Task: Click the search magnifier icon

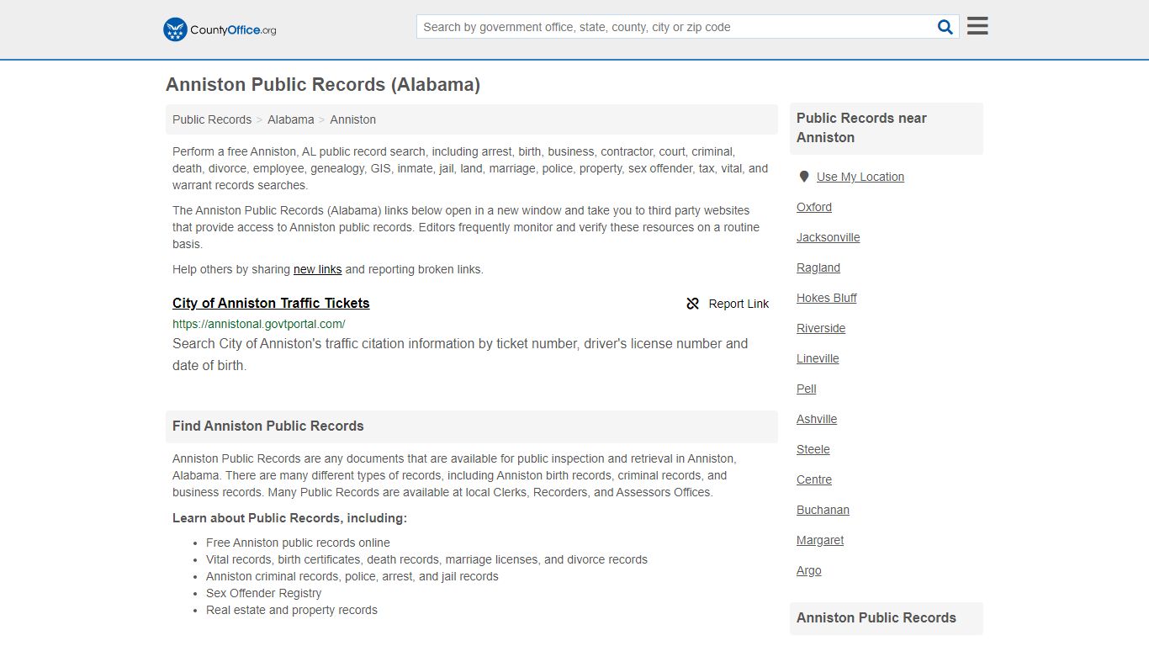Action: (945, 27)
